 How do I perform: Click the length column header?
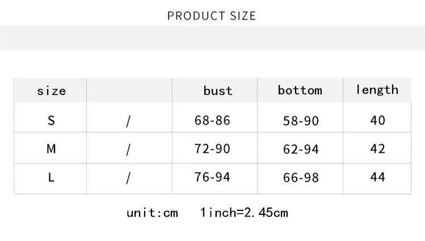[377, 90]
